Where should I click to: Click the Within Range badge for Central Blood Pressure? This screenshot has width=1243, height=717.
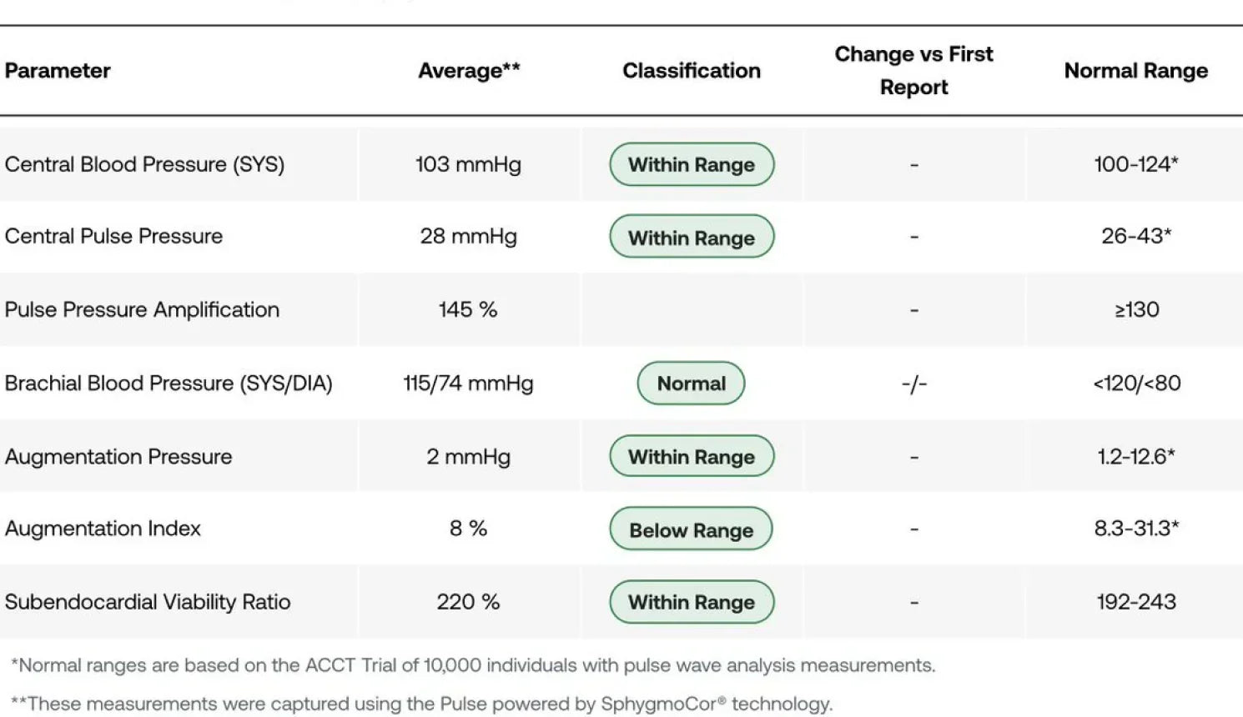692,164
